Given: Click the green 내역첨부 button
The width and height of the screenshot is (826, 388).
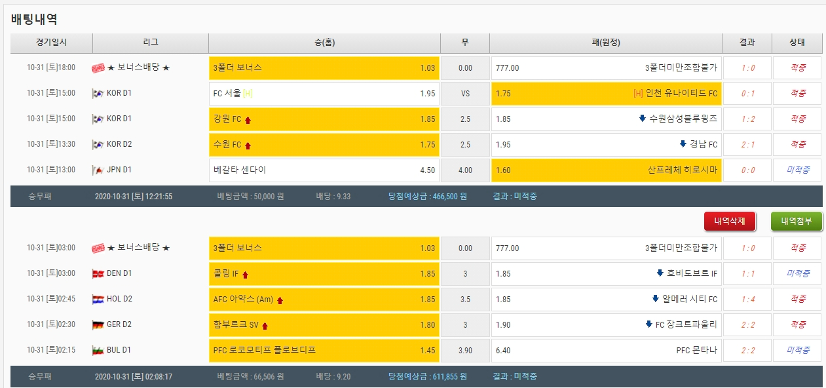Looking at the screenshot, I should click(x=797, y=222).
